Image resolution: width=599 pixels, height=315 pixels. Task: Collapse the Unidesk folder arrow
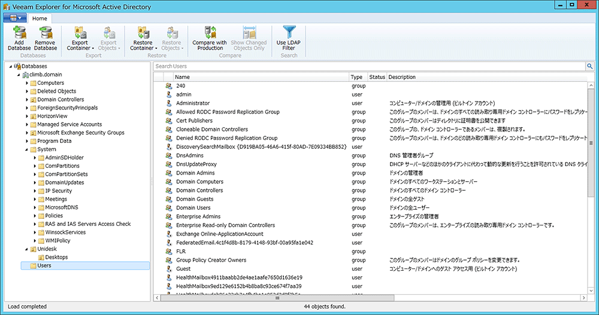[x=27, y=249]
